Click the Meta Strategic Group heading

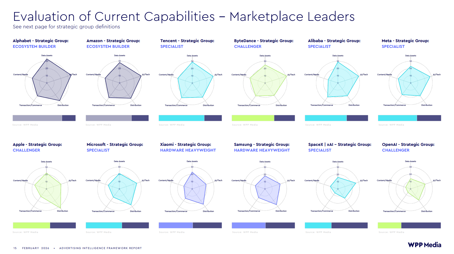pyautogui.click(x=405, y=41)
